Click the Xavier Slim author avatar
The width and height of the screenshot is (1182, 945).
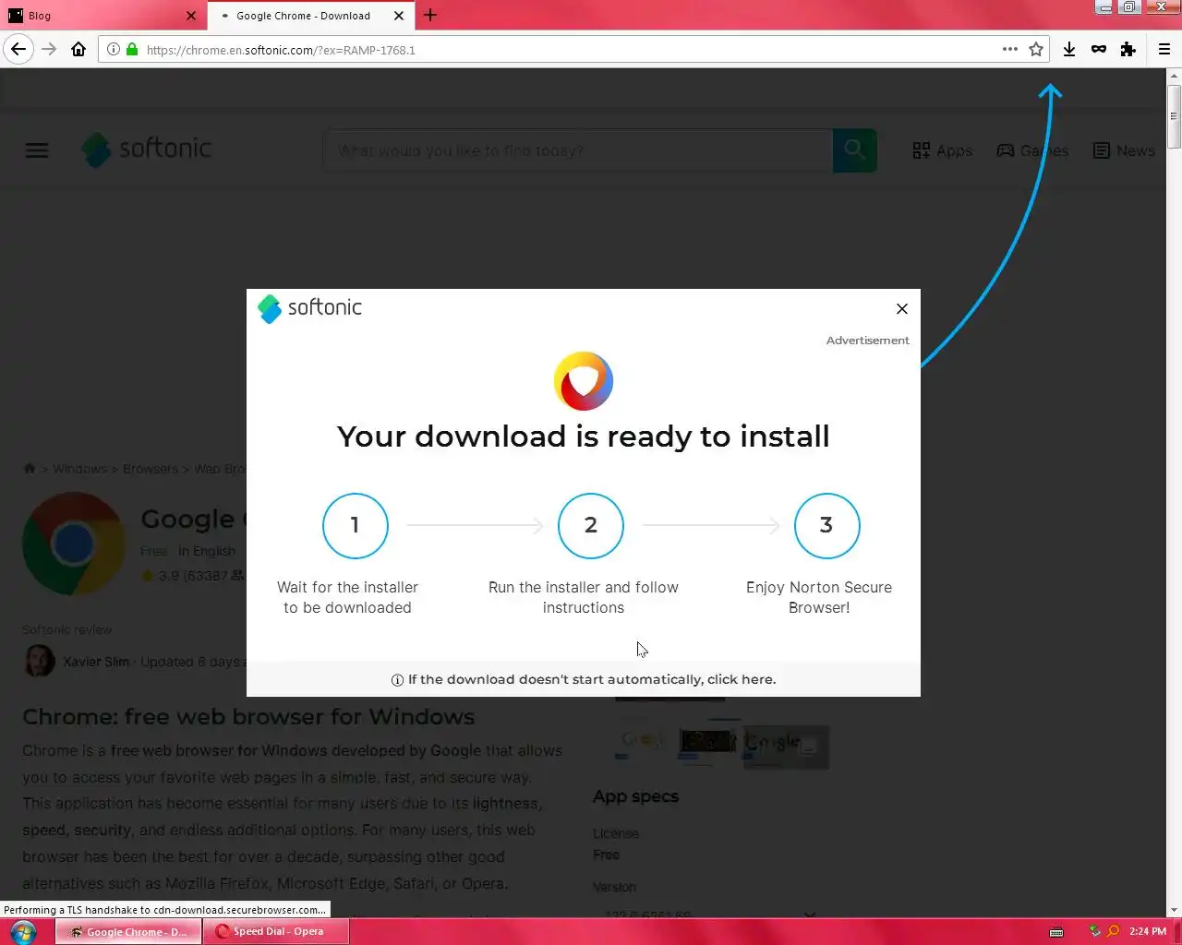tap(39, 661)
